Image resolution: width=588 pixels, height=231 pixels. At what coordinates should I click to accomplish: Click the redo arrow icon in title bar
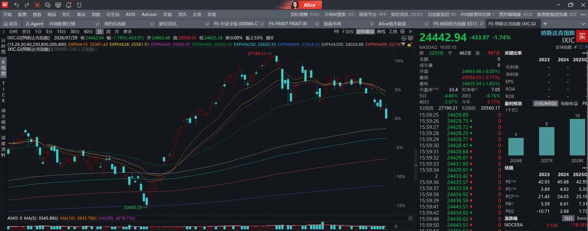click(x=27, y=5)
